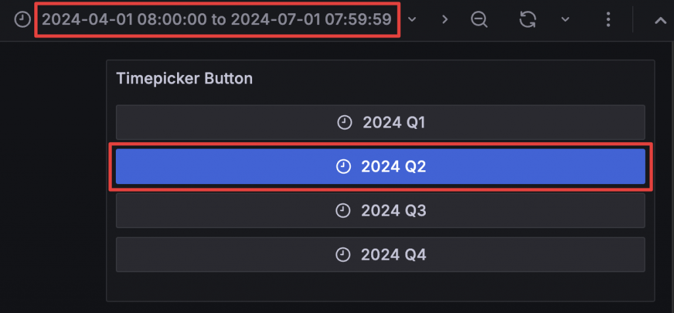This screenshot has width=674, height=313.
Task: Collapse the top toolbar with up chevron
Action: (660, 20)
